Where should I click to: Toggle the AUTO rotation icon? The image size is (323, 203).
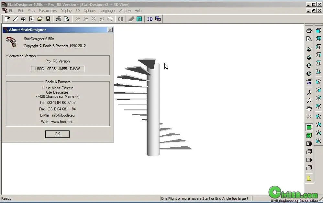click(309, 82)
